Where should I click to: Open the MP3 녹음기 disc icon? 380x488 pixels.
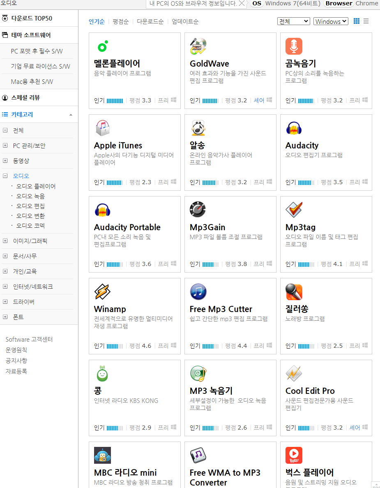(x=198, y=374)
